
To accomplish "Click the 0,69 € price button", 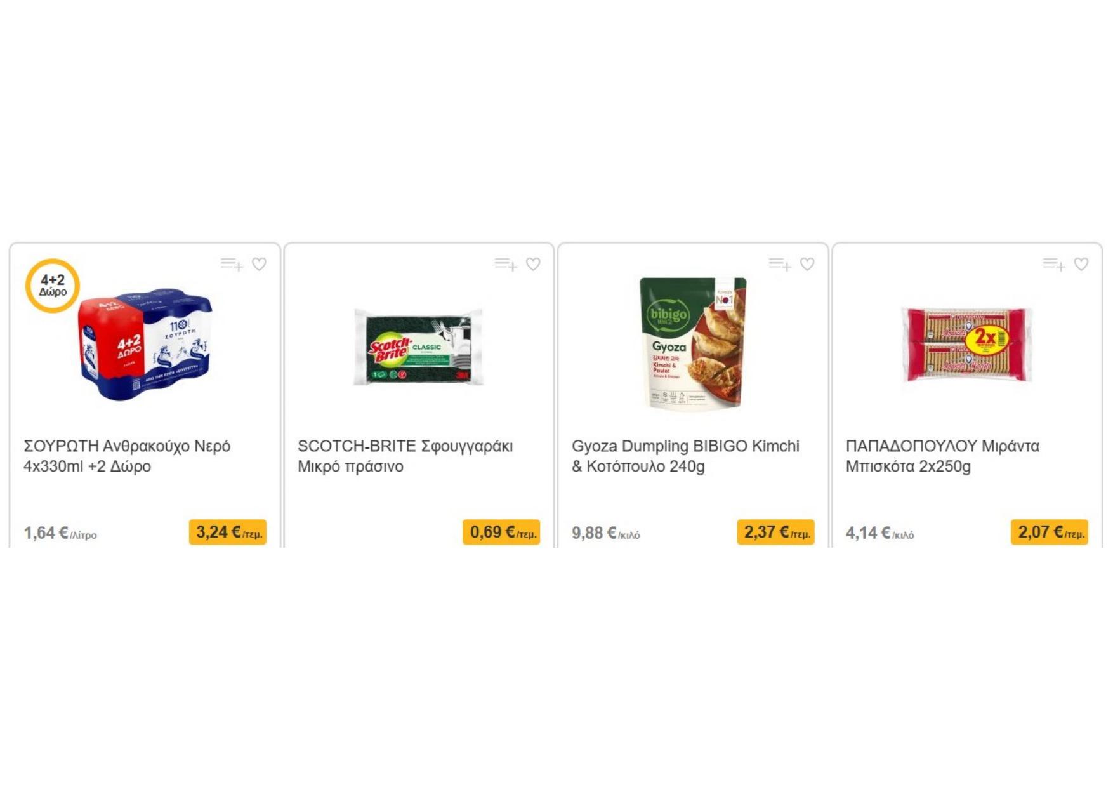I will [x=502, y=532].
